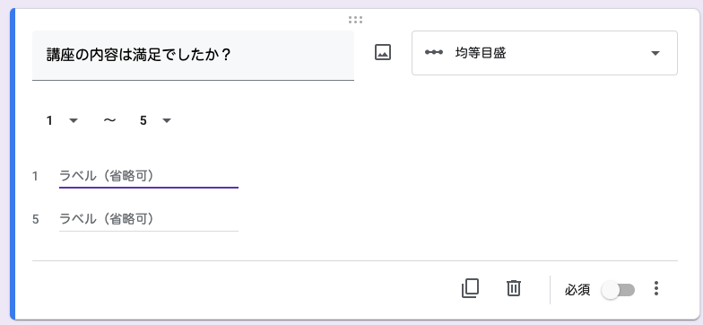The width and height of the screenshot is (703, 325).
Task: Open the three-dot more options menu
Action: (x=656, y=288)
